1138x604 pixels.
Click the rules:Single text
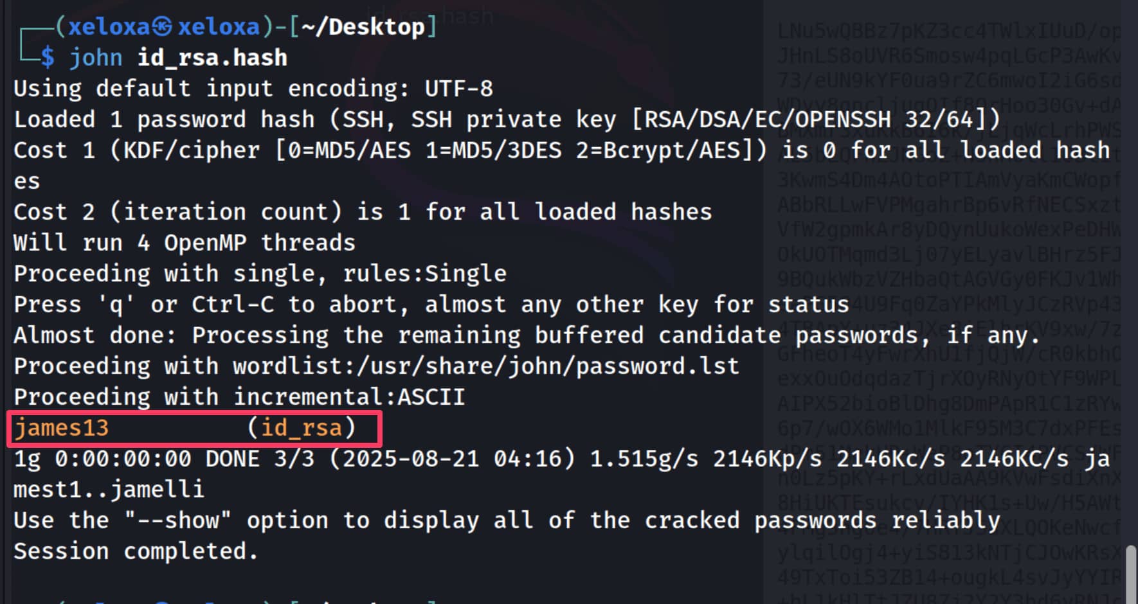pos(424,274)
